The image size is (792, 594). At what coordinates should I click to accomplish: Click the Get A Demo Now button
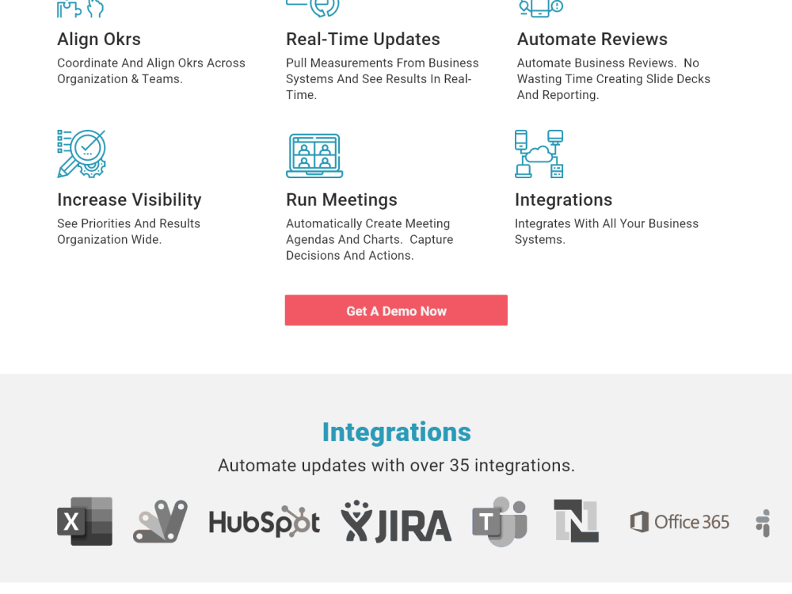396,310
